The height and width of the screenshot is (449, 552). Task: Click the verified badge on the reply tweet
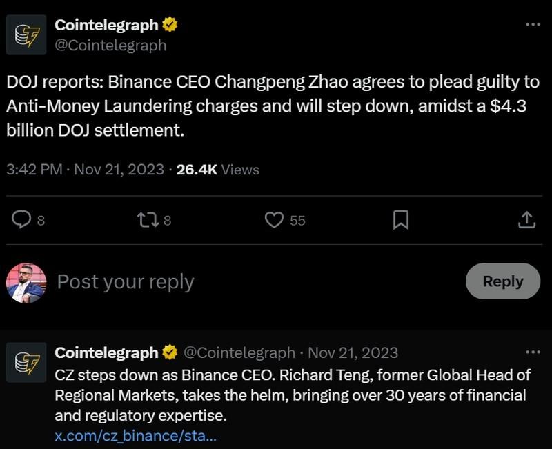[170, 352]
